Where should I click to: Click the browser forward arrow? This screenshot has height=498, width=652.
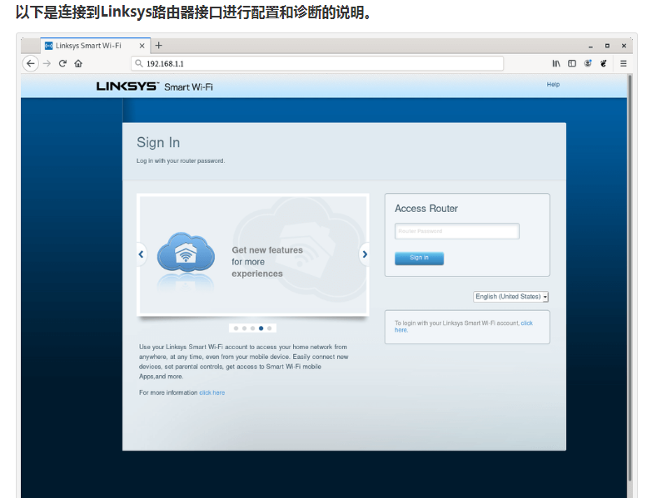(x=47, y=63)
